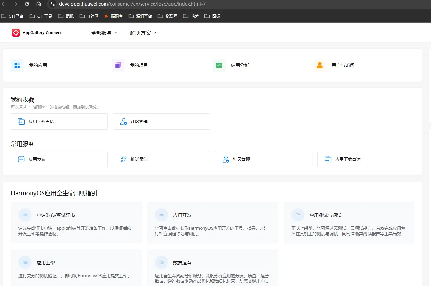The height and width of the screenshot is (286, 431).
Task: Click the 用户与访问 orange person icon
Action: (320, 65)
